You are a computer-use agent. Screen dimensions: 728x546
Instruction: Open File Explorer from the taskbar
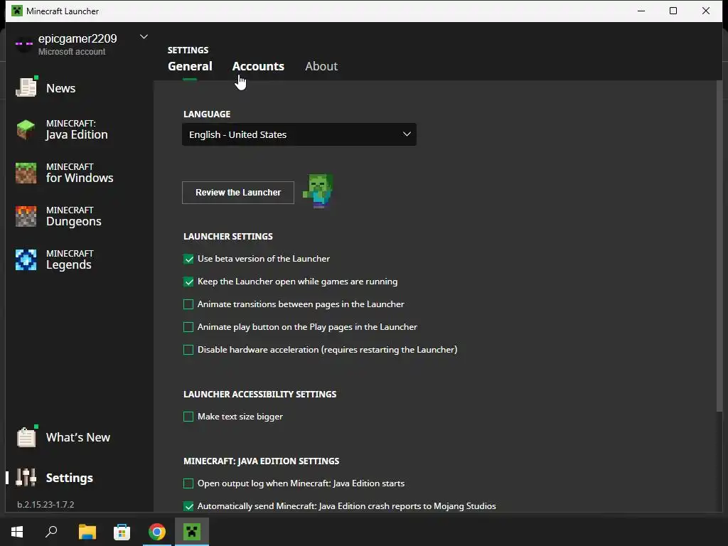tap(87, 532)
